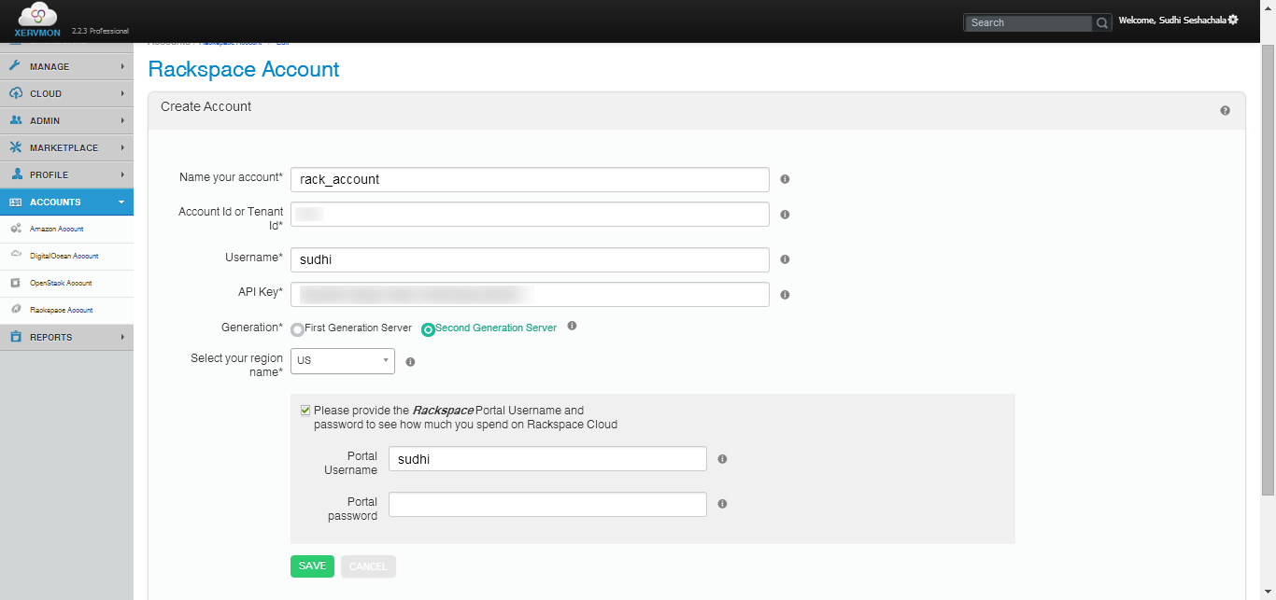Toggle the Rackspace Portal credentials checkbox
1276x600 pixels.
[305, 410]
